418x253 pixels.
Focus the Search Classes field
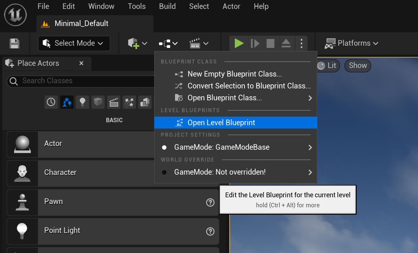[81, 81]
